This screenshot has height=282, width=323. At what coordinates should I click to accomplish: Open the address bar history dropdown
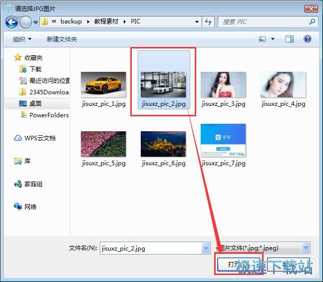[x=197, y=21]
